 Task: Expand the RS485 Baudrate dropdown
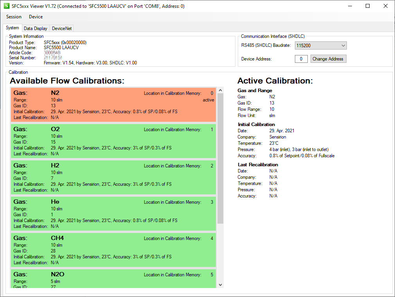[321, 46]
